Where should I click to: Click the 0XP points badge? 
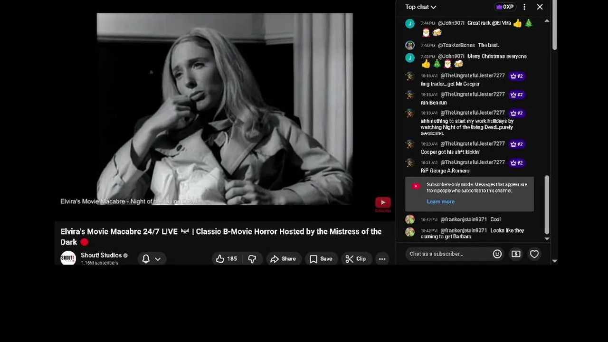pyautogui.click(x=505, y=7)
